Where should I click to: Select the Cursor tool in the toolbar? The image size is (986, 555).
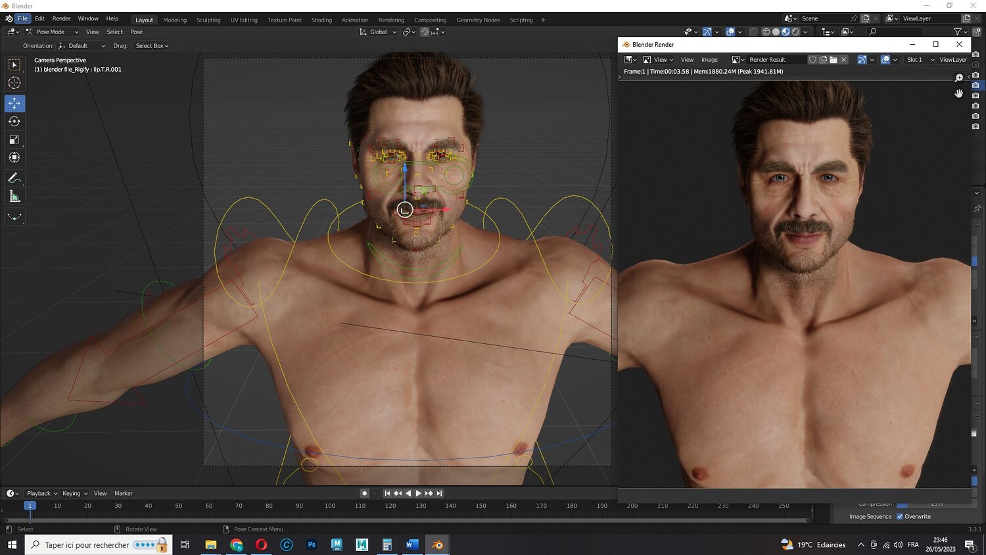tap(14, 83)
